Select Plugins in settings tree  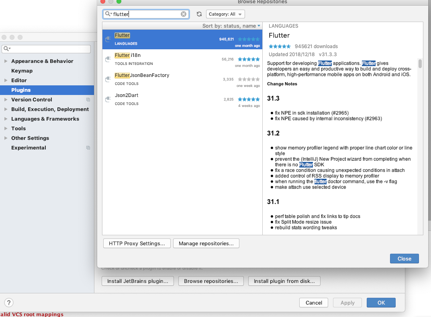47,90
